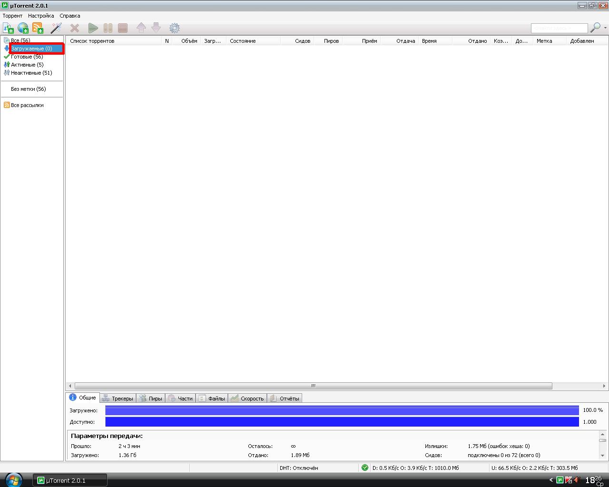Switch to the Общие tab
This screenshot has height=487, width=609.
[83, 398]
